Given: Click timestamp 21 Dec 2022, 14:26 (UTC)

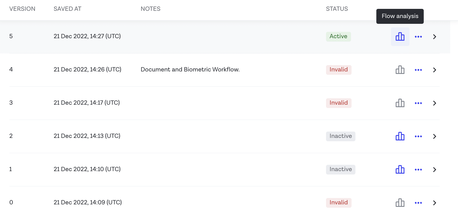Looking at the screenshot, I should (87, 70).
